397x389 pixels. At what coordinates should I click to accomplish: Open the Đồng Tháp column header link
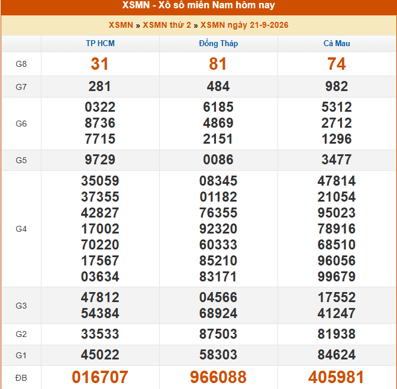click(x=218, y=44)
